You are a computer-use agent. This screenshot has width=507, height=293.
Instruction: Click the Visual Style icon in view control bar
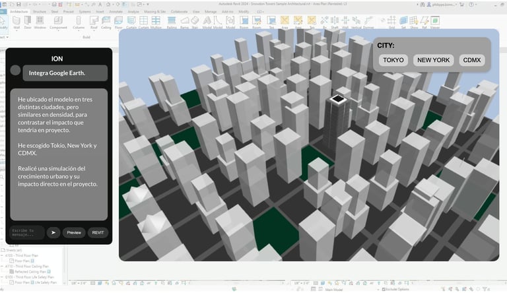point(100,283)
